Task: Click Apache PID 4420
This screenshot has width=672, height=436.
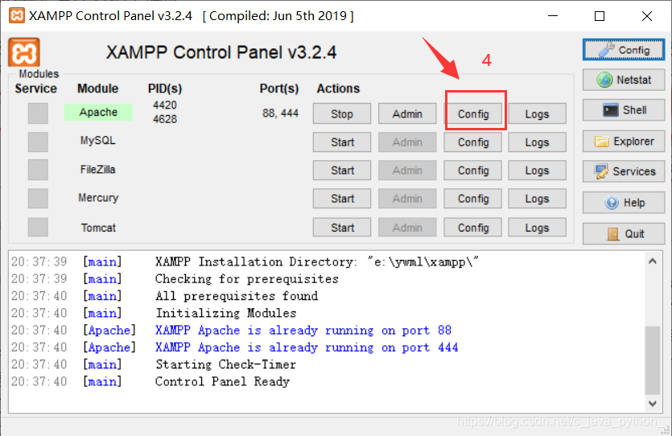Action: [165, 105]
